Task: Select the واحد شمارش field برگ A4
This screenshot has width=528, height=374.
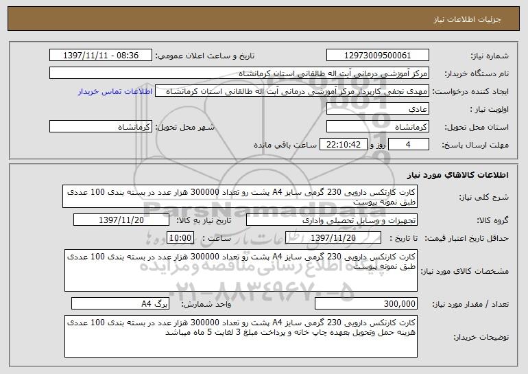Action: [x=120, y=303]
